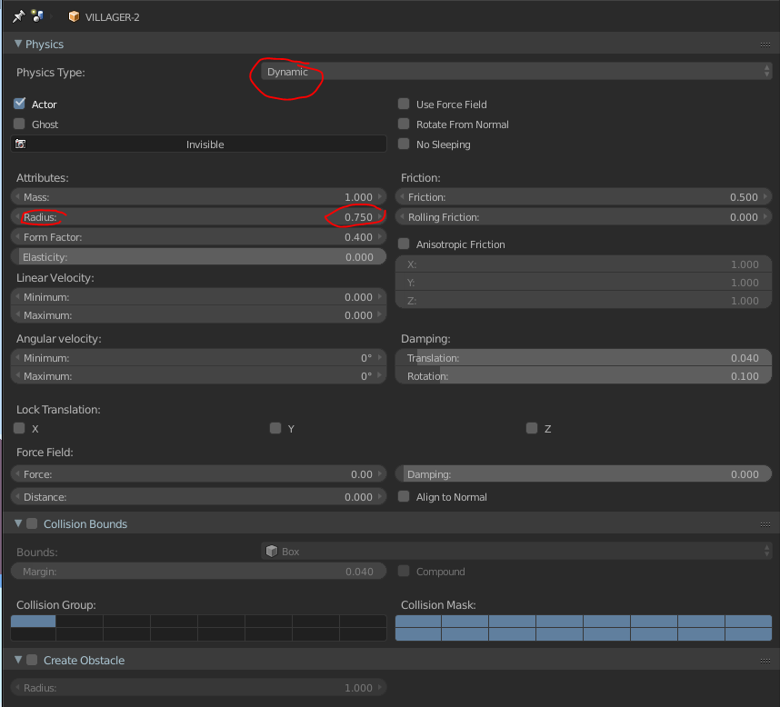Collapse the Collision Bounds panel triangle
Viewport: 780px width, 707px height.
(x=18, y=523)
